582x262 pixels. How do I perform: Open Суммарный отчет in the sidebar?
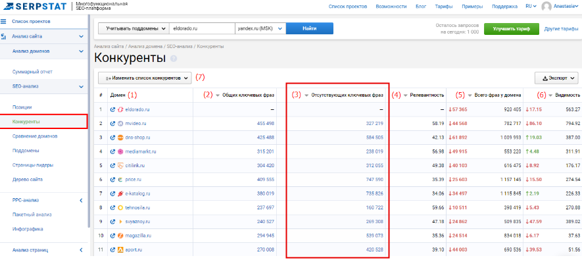(x=32, y=71)
